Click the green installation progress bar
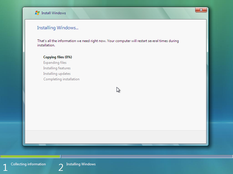This screenshot has height=174, width=233. click(x=30, y=156)
